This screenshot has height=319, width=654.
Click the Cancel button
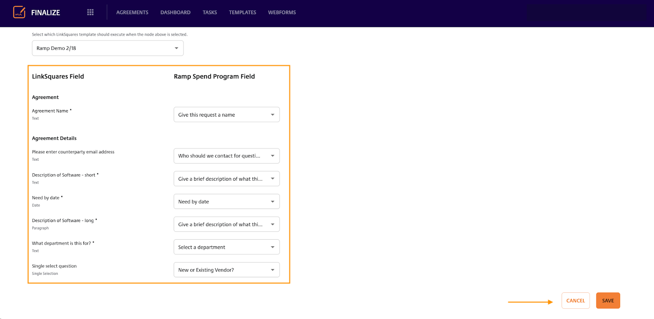pyautogui.click(x=576, y=301)
